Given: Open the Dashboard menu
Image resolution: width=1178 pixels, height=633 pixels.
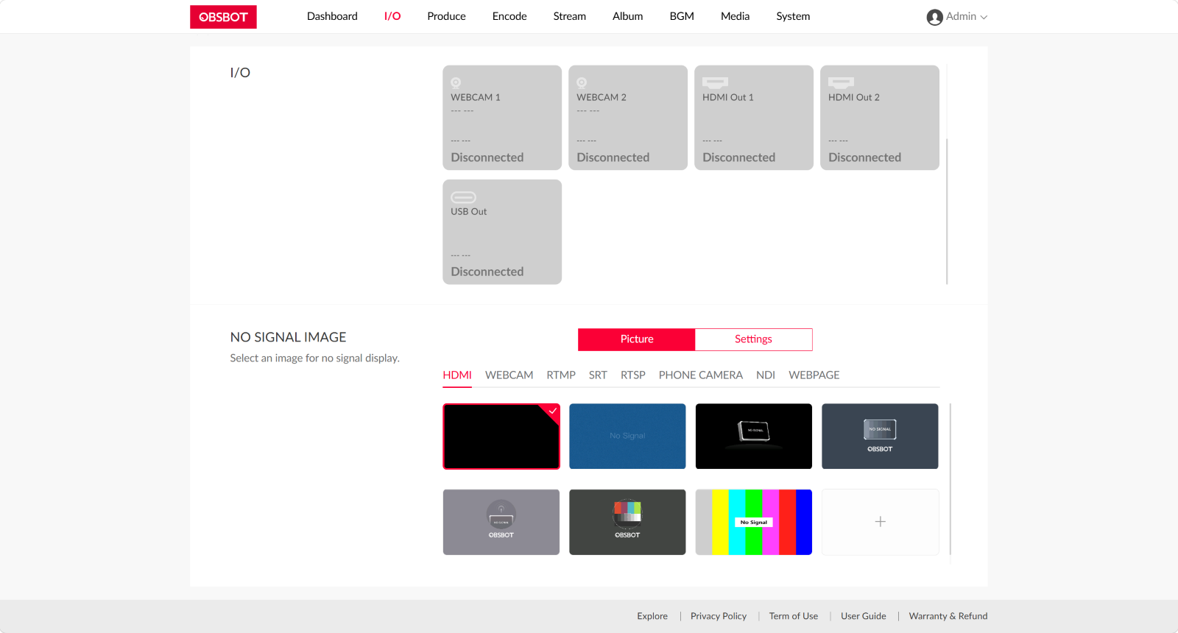Looking at the screenshot, I should coord(332,16).
